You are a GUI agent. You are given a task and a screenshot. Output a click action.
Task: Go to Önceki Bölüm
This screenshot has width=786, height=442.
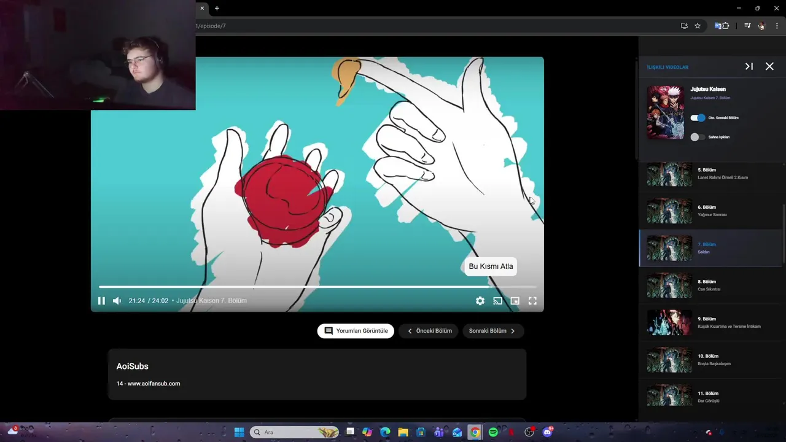429,331
